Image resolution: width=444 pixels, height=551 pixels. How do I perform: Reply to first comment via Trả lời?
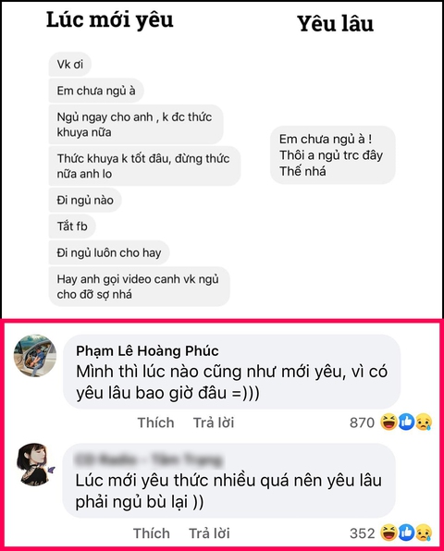point(214,422)
